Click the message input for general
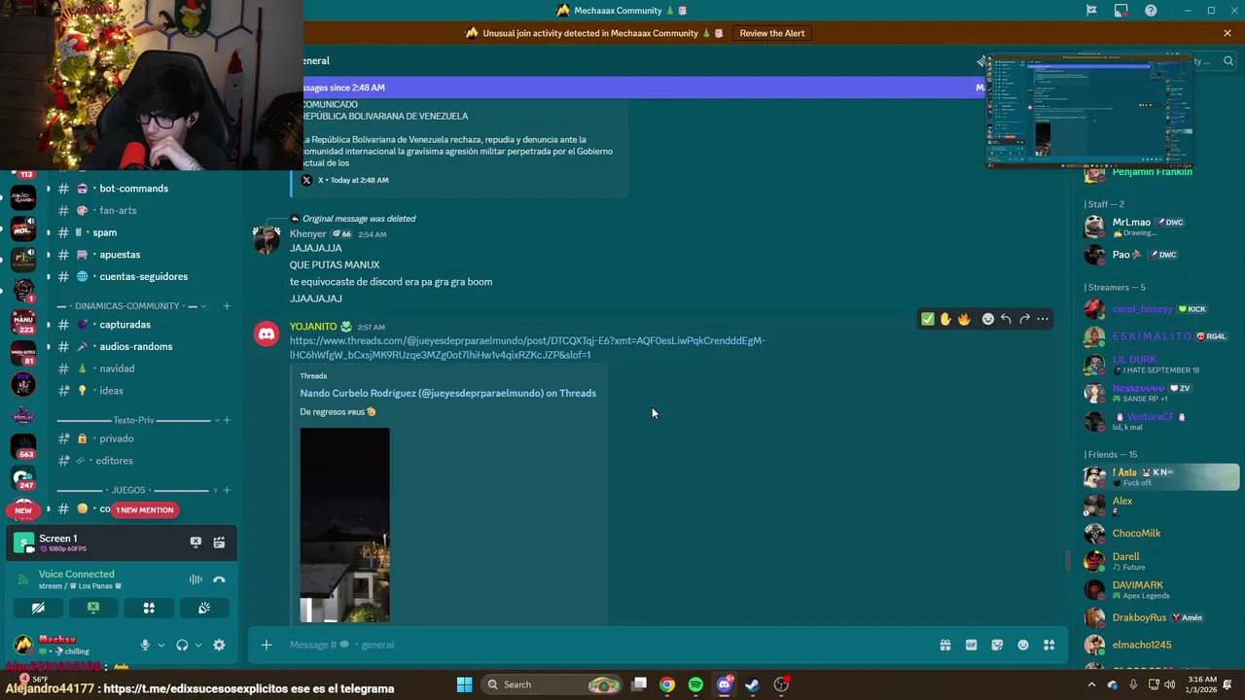1245x700 pixels. coord(603,645)
